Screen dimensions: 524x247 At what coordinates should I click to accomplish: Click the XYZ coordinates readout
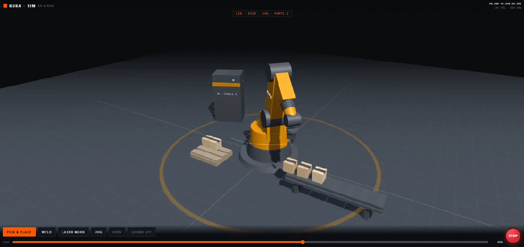point(505,4)
